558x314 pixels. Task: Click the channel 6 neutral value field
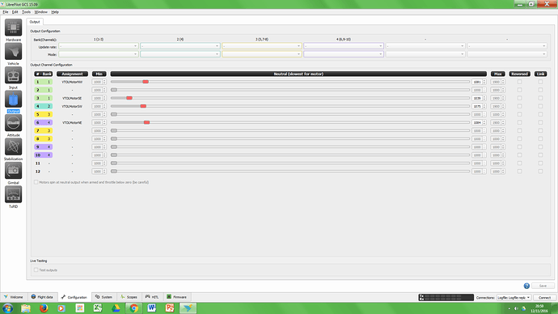(477, 122)
